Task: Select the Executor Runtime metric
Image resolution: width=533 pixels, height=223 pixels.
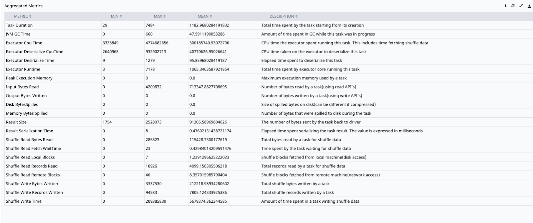Action: 23,69
